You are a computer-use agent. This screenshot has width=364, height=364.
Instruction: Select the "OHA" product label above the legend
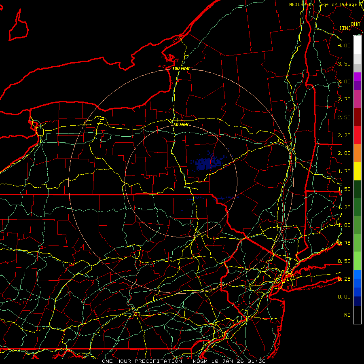[x=355, y=24]
